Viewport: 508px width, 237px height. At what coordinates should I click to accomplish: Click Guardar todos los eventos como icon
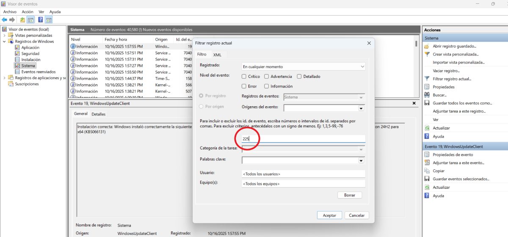[427, 103]
